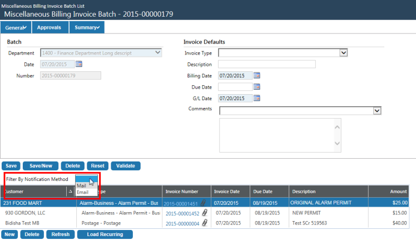Click attachment paperclip for invoice 2015-00001451
This screenshot has height=245, width=416.
click(204, 203)
